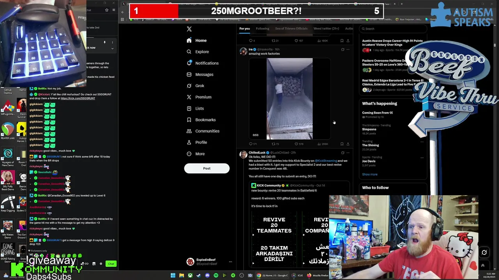Open the X logo home link

click(x=189, y=29)
